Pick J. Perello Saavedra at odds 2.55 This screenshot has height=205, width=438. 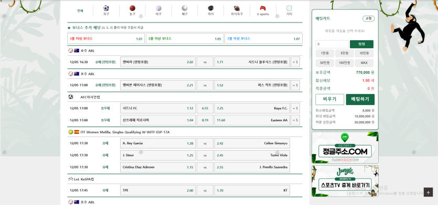click(x=252, y=167)
